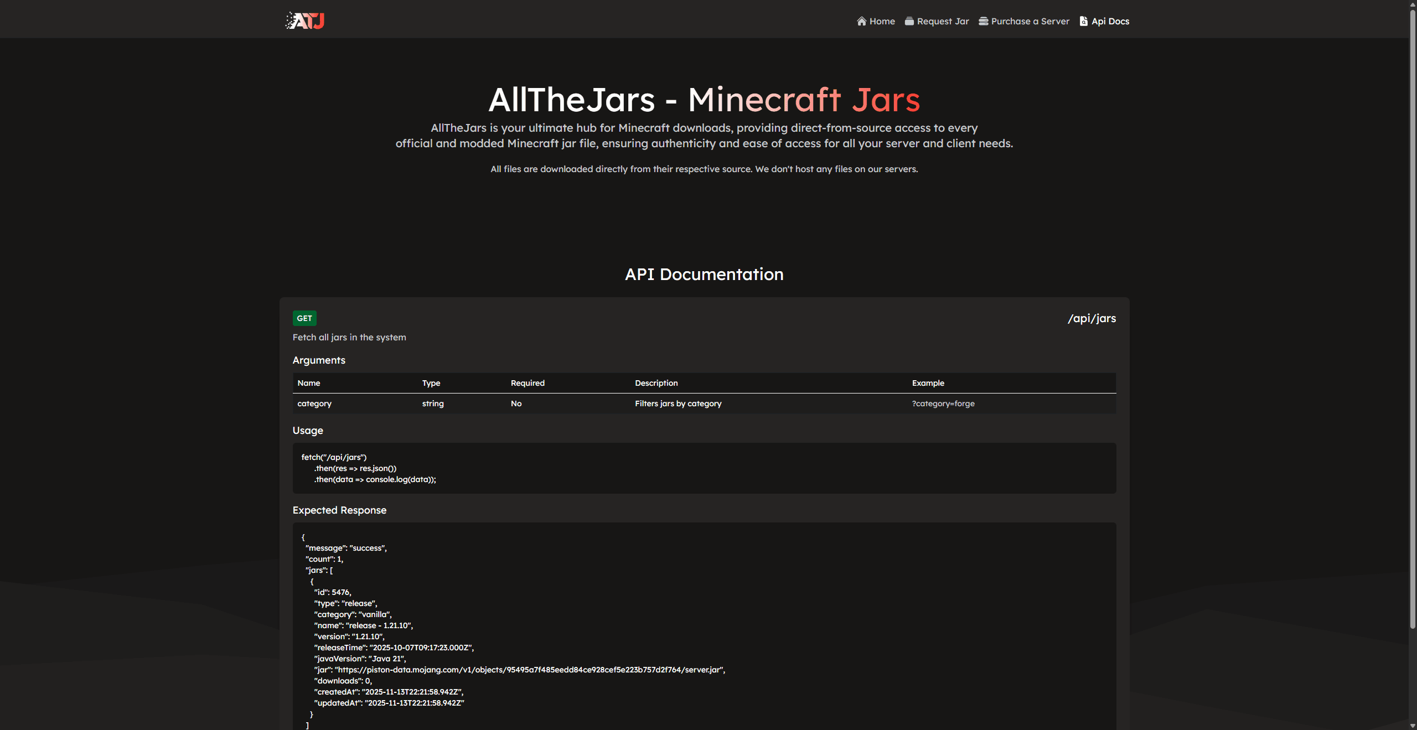Click the green GET method badge

304,318
